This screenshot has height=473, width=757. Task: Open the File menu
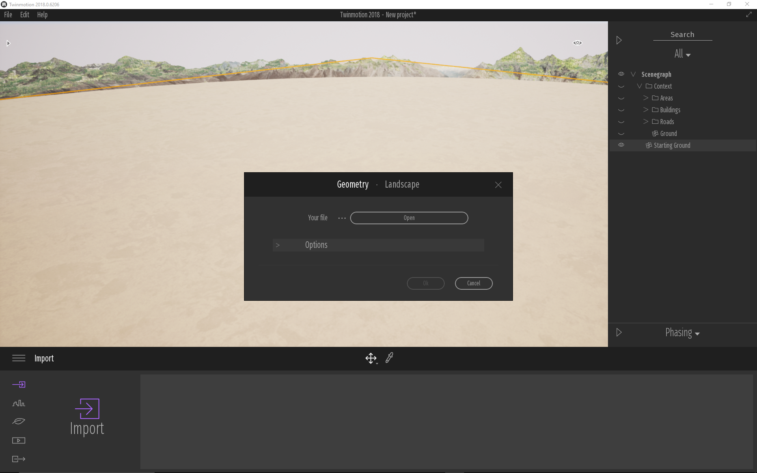point(8,15)
